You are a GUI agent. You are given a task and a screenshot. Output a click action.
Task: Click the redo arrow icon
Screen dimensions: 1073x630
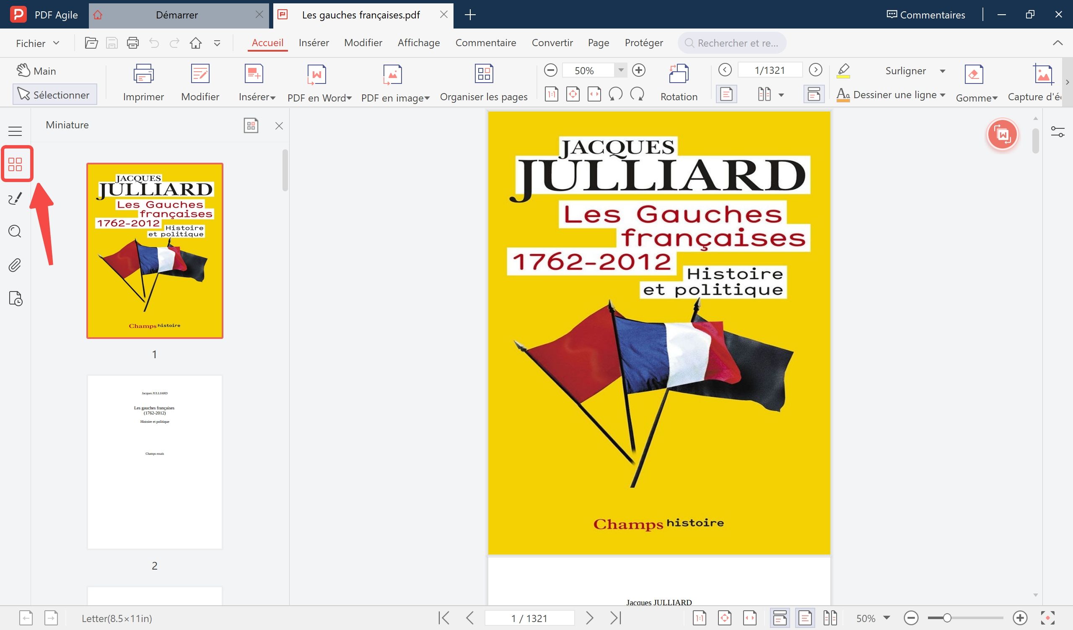pos(175,43)
